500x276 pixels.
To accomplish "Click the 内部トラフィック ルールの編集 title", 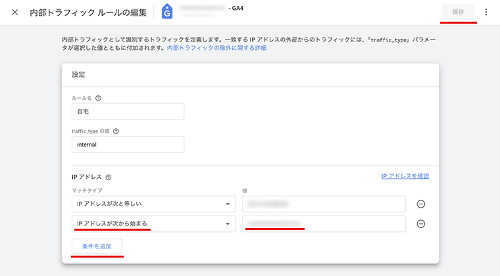I will (88, 12).
